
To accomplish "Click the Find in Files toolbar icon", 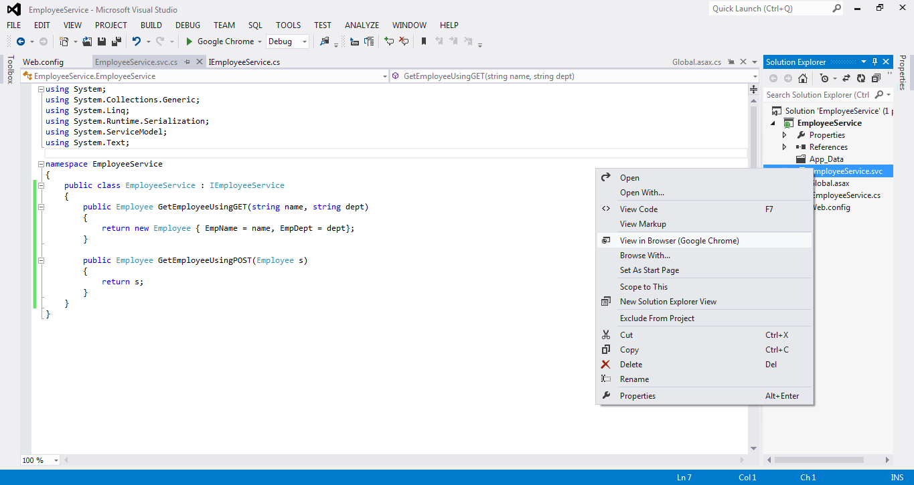I will pyautogui.click(x=325, y=41).
